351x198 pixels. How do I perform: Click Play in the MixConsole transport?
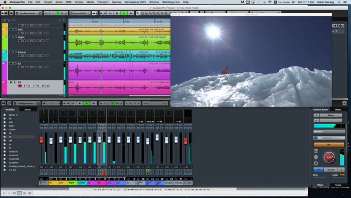(86, 103)
